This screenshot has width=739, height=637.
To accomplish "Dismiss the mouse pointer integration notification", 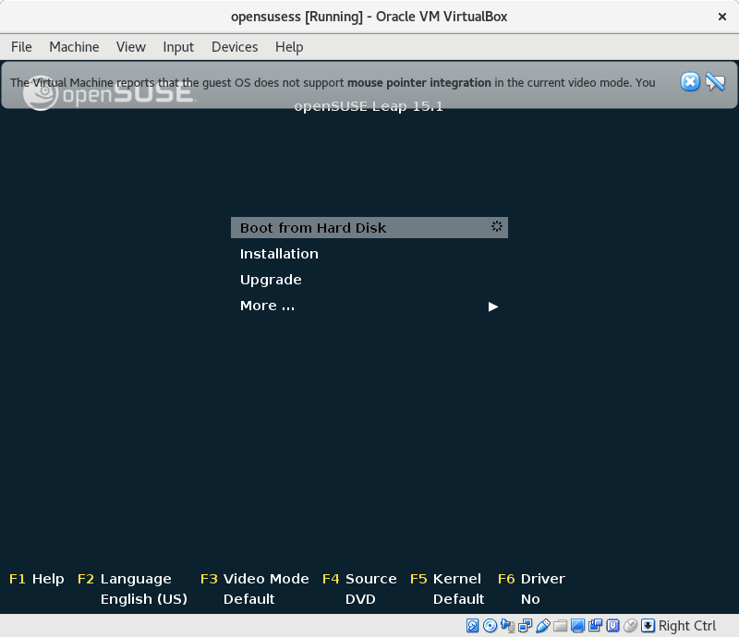I will tap(690, 82).
